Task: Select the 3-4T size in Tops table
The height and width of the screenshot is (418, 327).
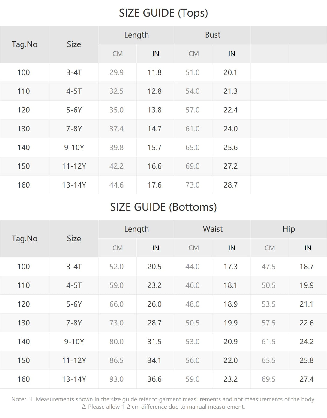Action: [x=74, y=72]
